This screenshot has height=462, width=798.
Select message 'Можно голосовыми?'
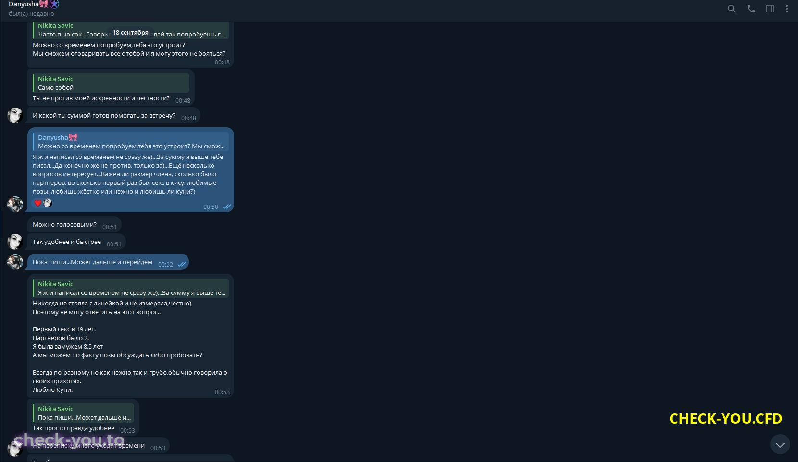[74, 225]
